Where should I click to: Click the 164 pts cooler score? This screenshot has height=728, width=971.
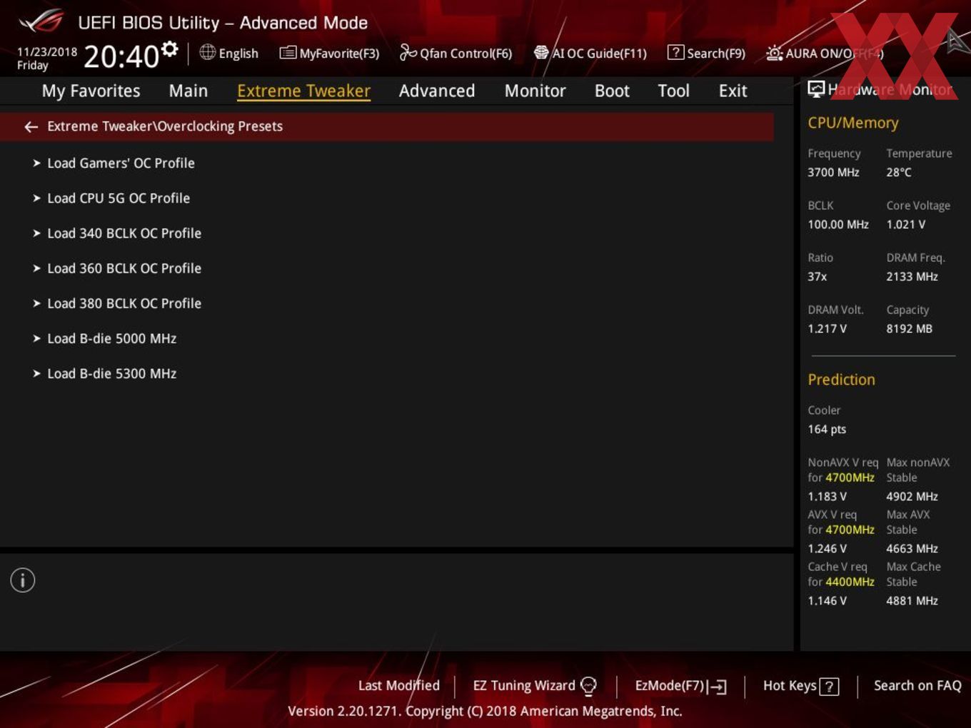pos(827,429)
